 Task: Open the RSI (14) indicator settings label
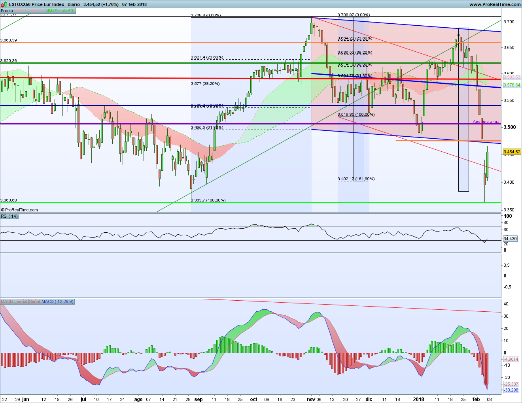click(x=9, y=216)
